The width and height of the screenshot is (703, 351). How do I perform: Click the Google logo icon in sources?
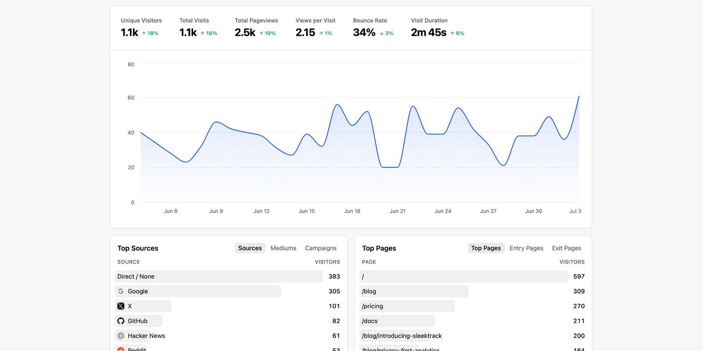[x=121, y=291]
